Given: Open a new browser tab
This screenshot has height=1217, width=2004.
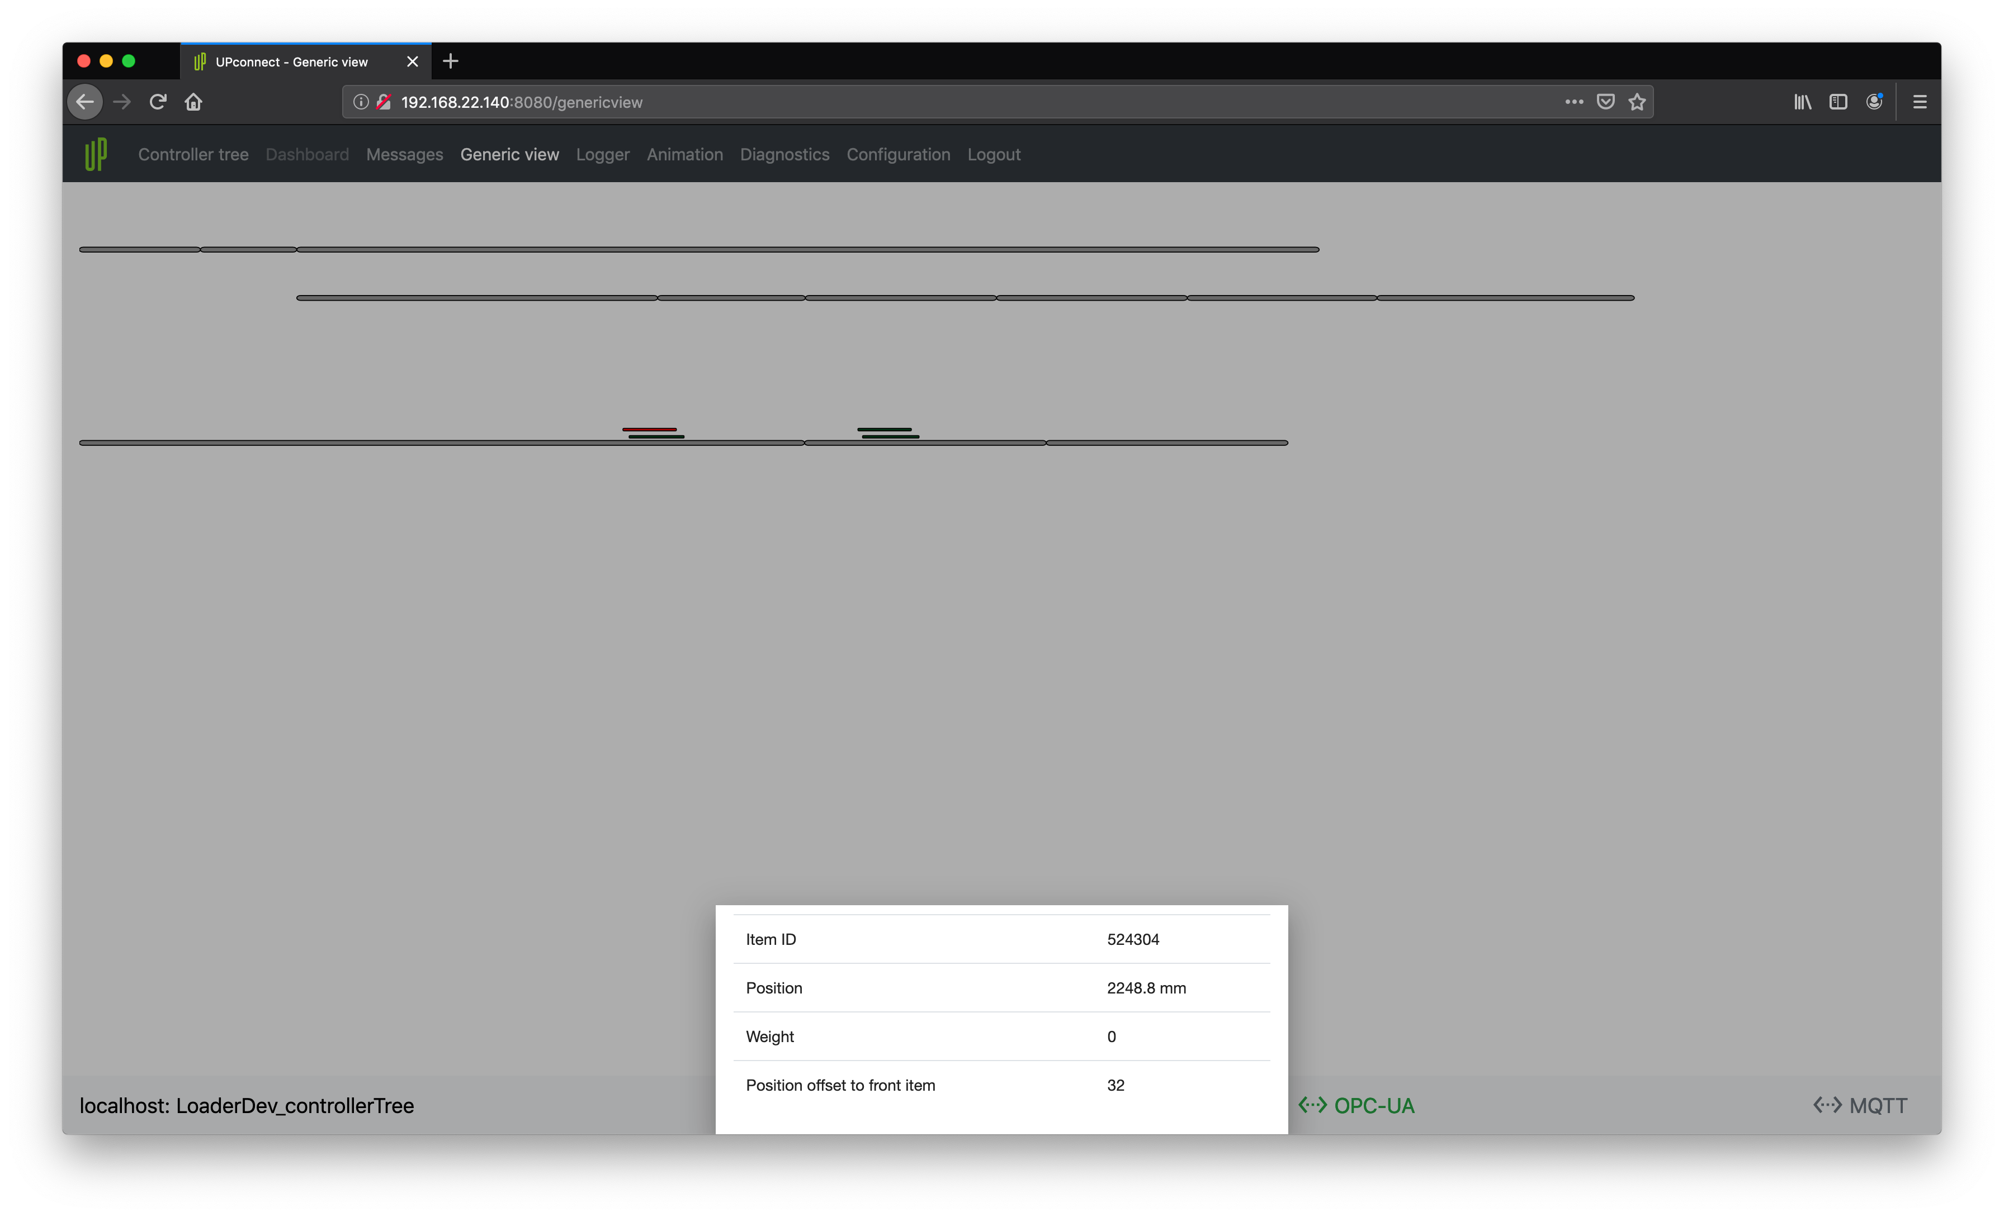Looking at the screenshot, I should click(451, 61).
